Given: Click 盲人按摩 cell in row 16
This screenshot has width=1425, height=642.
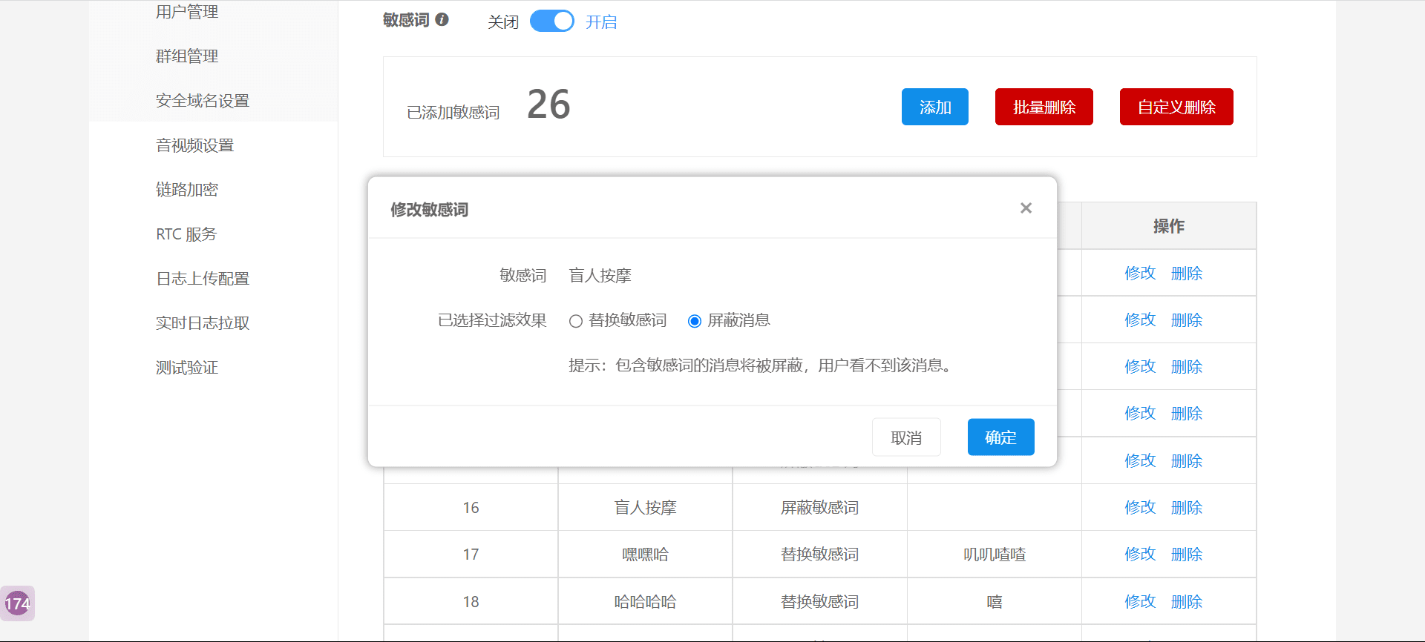Looking at the screenshot, I should click(645, 508).
